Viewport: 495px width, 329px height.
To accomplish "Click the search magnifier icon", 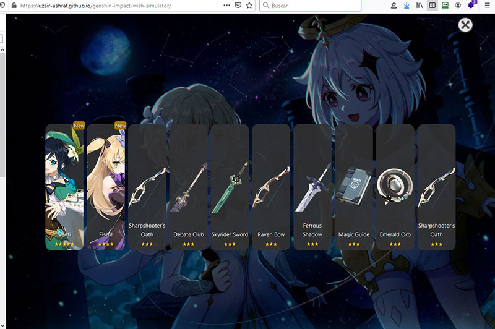I will tap(266, 6).
